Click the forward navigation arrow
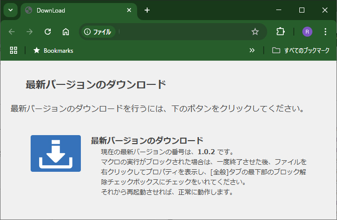 coord(30,32)
